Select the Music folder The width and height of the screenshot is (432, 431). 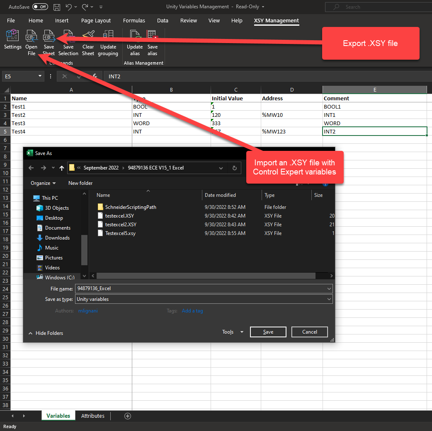click(x=51, y=247)
